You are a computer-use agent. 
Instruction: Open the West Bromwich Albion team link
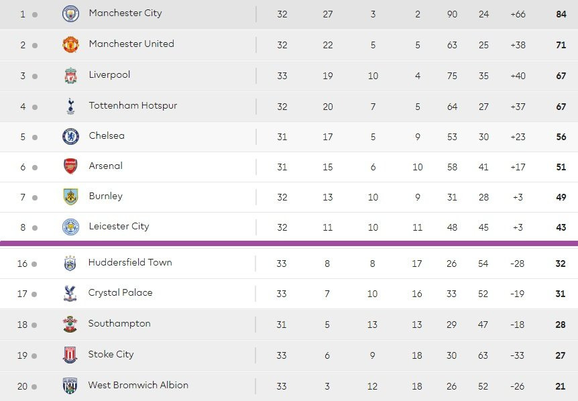pyautogui.click(x=138, y=385)
